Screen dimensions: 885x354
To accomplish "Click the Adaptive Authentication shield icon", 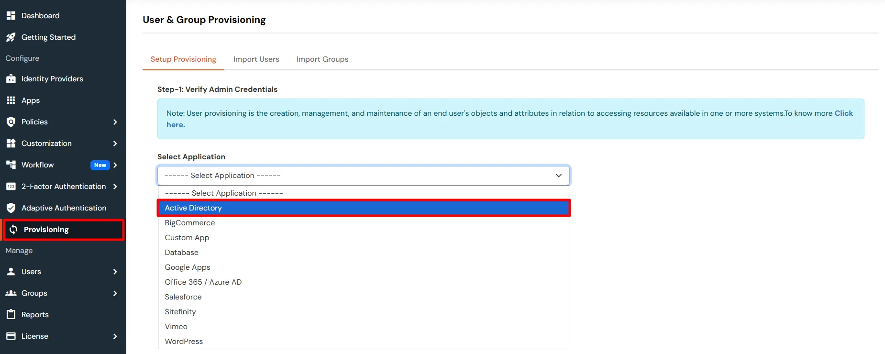I will [11, 208].
